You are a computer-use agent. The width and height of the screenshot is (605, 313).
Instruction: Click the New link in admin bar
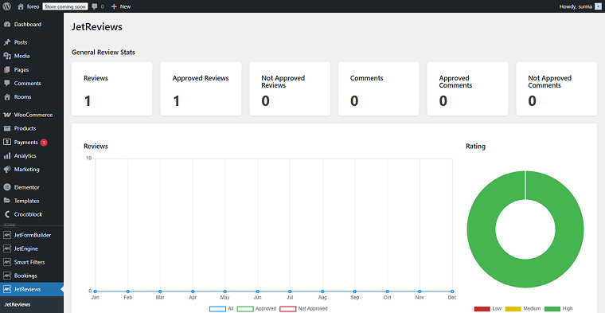[x=121, y=6]
